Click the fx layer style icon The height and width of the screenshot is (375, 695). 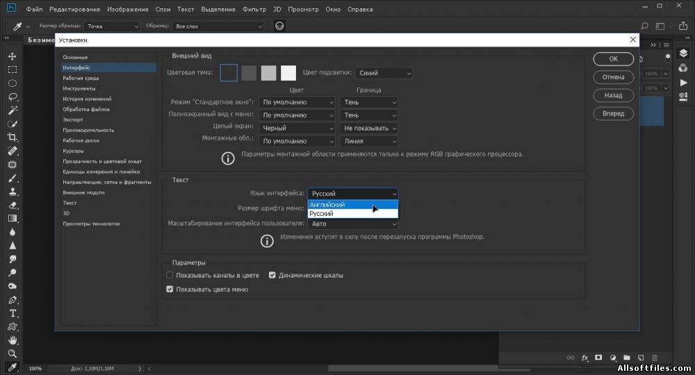[x=584, y=358]
